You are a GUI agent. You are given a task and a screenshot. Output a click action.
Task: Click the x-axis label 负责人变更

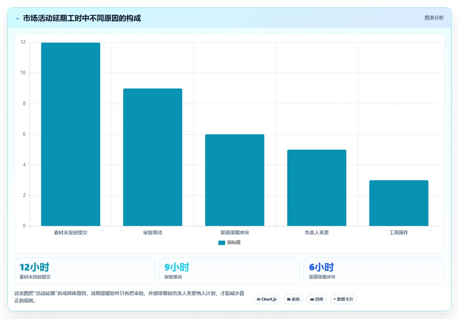[x=317, y=233]
